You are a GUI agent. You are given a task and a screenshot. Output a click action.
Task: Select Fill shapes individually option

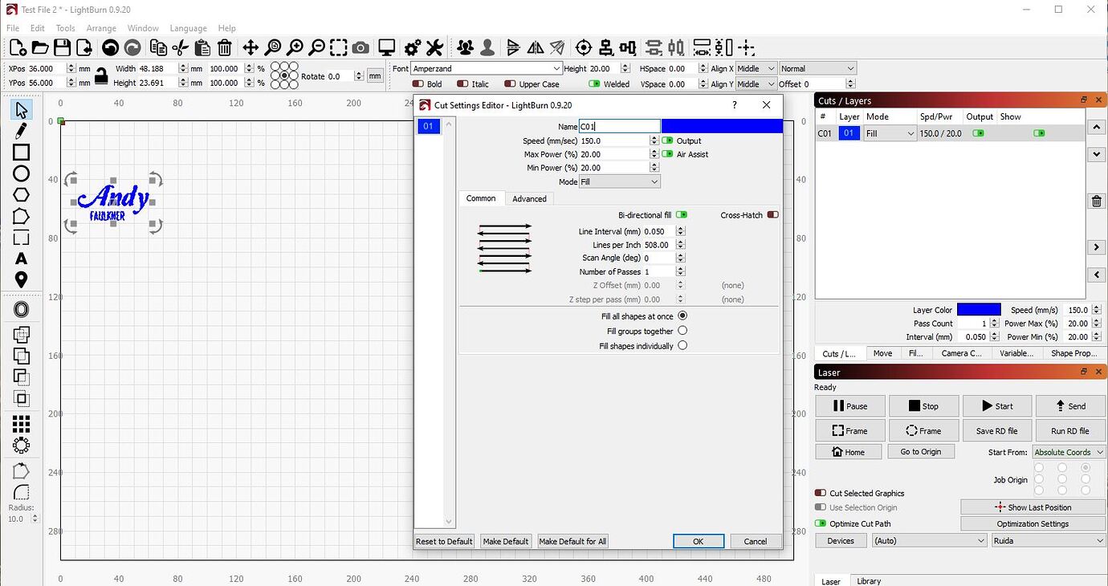coord(682,346)
